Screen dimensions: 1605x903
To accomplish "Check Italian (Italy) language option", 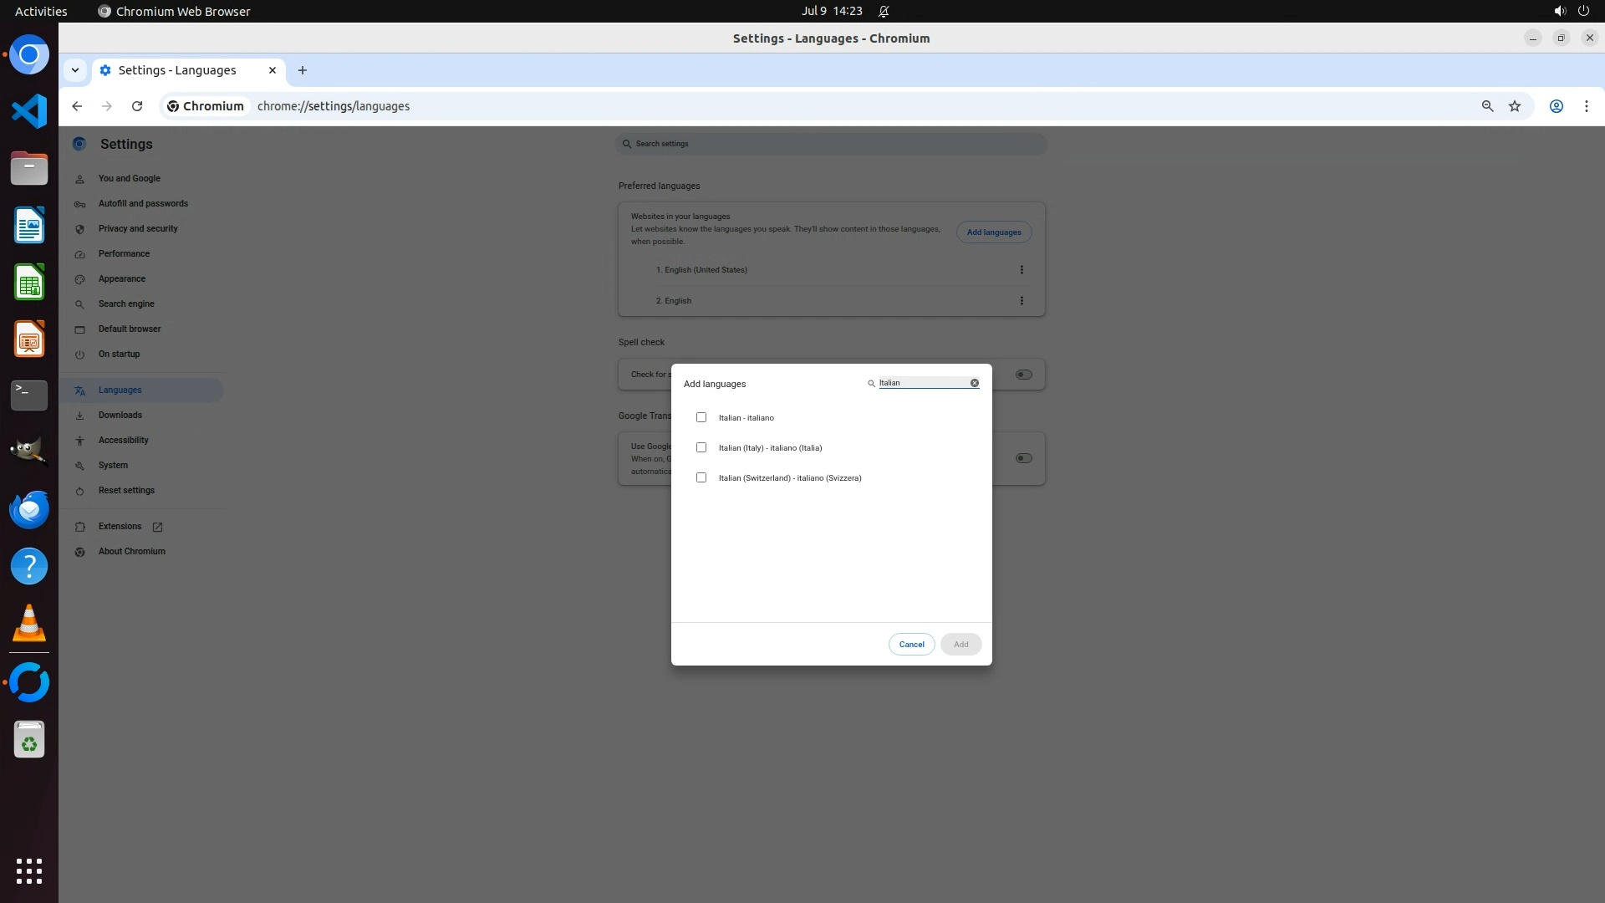I will click(701, 447).
